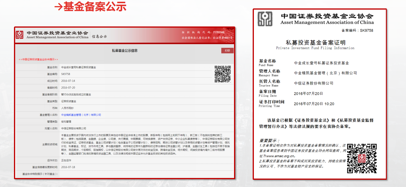Screen dimensions: 406x187
Task: Click the 私募投资基金备案证明 certificate title
Action: pyautogui.click(x=316, y=42)
